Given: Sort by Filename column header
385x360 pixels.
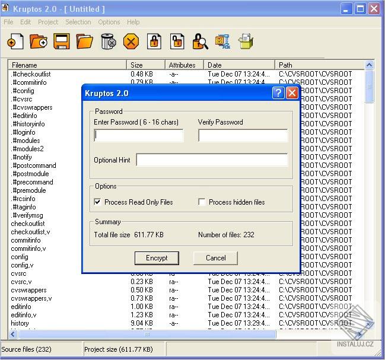Looking at the screenshot, I should [x=68, y=65].
